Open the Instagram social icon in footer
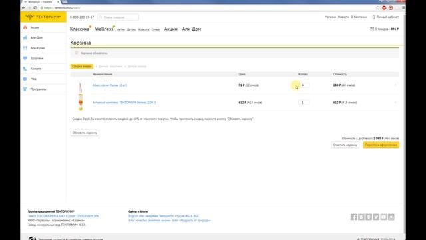 391,217
